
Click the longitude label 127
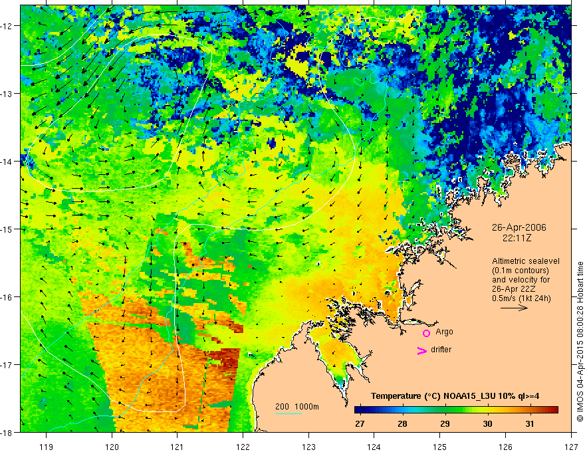pyautogui.click(x=571, y=447)
